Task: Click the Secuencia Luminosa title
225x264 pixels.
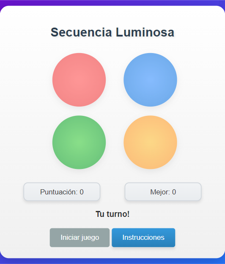Action: pos(112,32)
